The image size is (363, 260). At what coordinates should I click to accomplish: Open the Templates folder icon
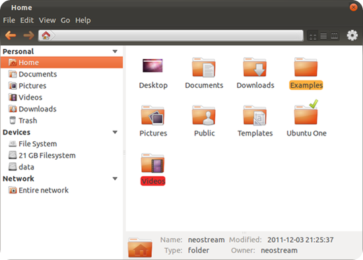(x=255, y=115)
